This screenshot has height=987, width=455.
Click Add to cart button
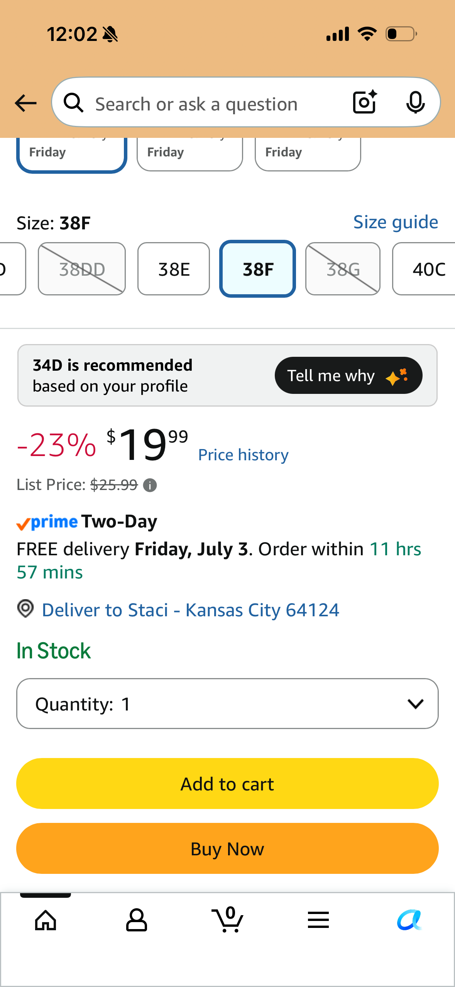[x=227, y=783]
